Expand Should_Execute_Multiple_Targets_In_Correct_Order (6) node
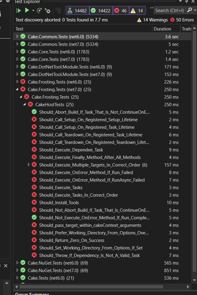This screenshot has height=295, width=197. (x=29, y=165)
